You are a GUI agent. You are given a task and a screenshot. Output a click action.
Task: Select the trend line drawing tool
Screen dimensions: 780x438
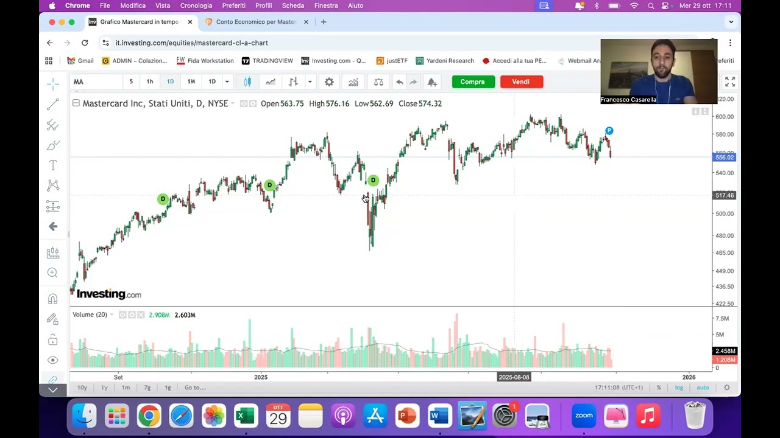(x=53, y=105)
